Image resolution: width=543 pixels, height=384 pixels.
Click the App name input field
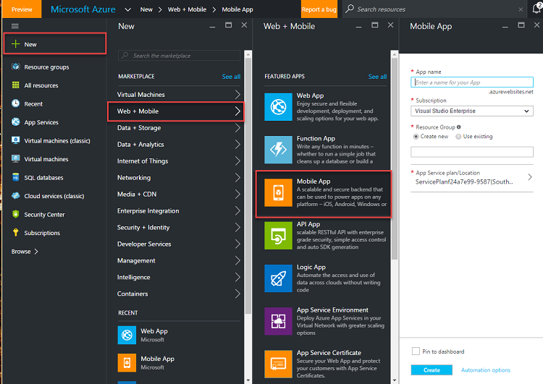tap(472, 82)
